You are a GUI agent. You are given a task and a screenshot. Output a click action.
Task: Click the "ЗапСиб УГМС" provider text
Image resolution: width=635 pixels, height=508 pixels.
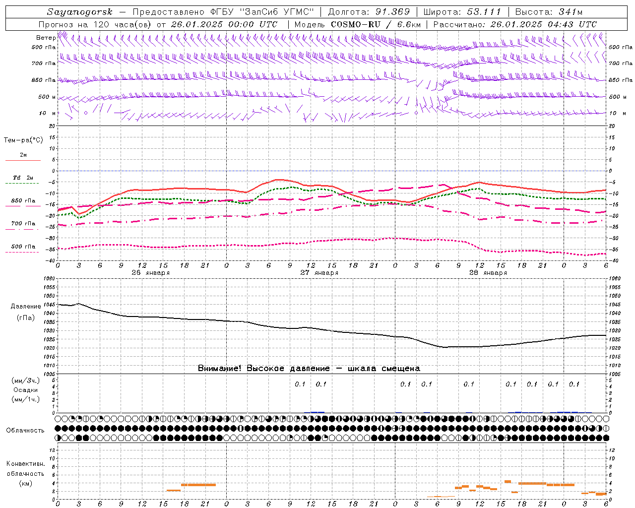tap(277, 12)
